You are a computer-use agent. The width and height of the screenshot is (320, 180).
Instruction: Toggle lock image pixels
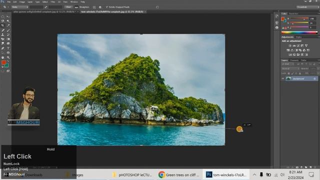(x=292, y=73)
